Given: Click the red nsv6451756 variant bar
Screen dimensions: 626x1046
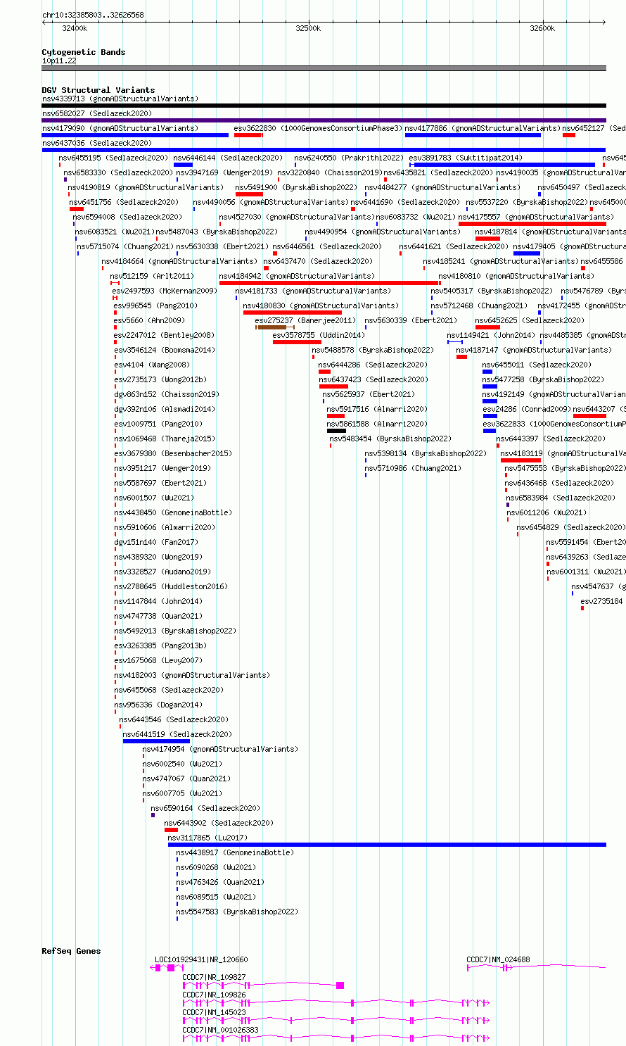Looking at the screenshot, I should coord(77,209).
